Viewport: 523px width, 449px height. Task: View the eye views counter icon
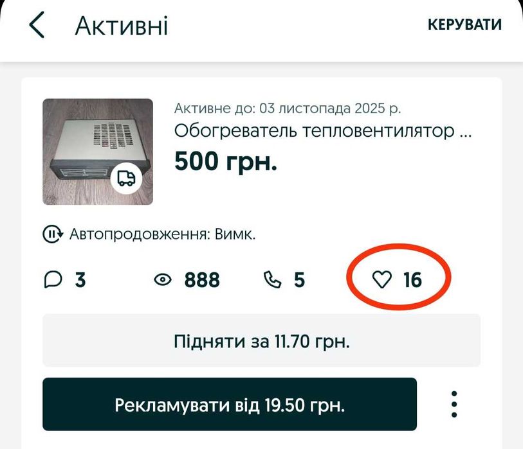click(x=163, y=279)
